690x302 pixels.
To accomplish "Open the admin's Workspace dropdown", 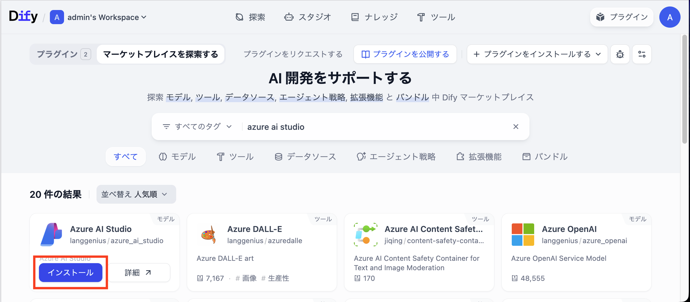I will (x=107, y=17).
